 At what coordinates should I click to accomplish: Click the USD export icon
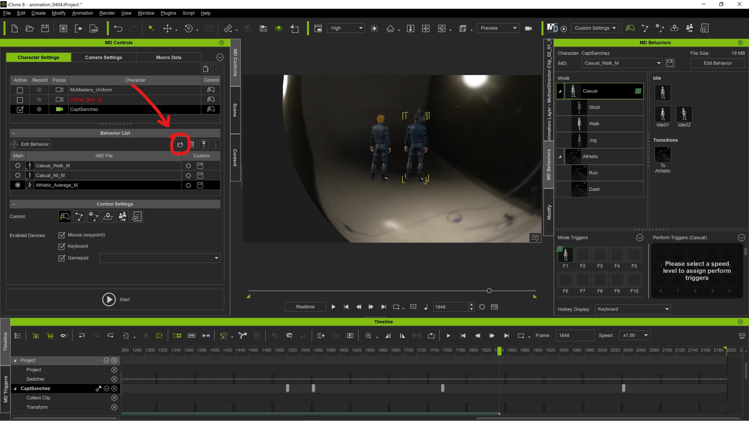(94, 28)
